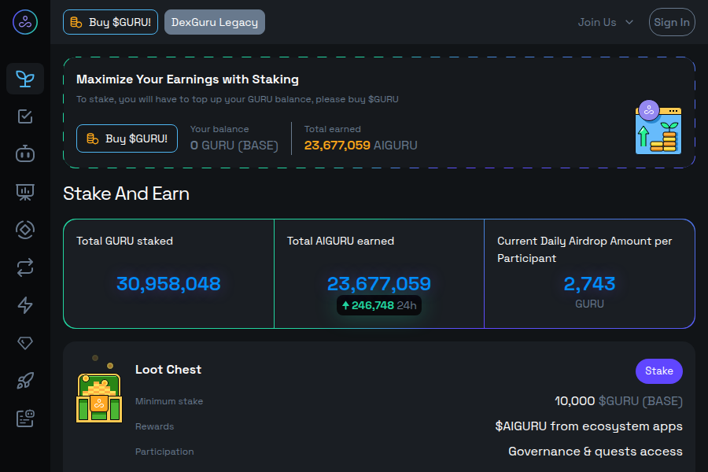The image size is (708, 472).
Task: Click the 246,748 24h change badge
Action: 379,305
